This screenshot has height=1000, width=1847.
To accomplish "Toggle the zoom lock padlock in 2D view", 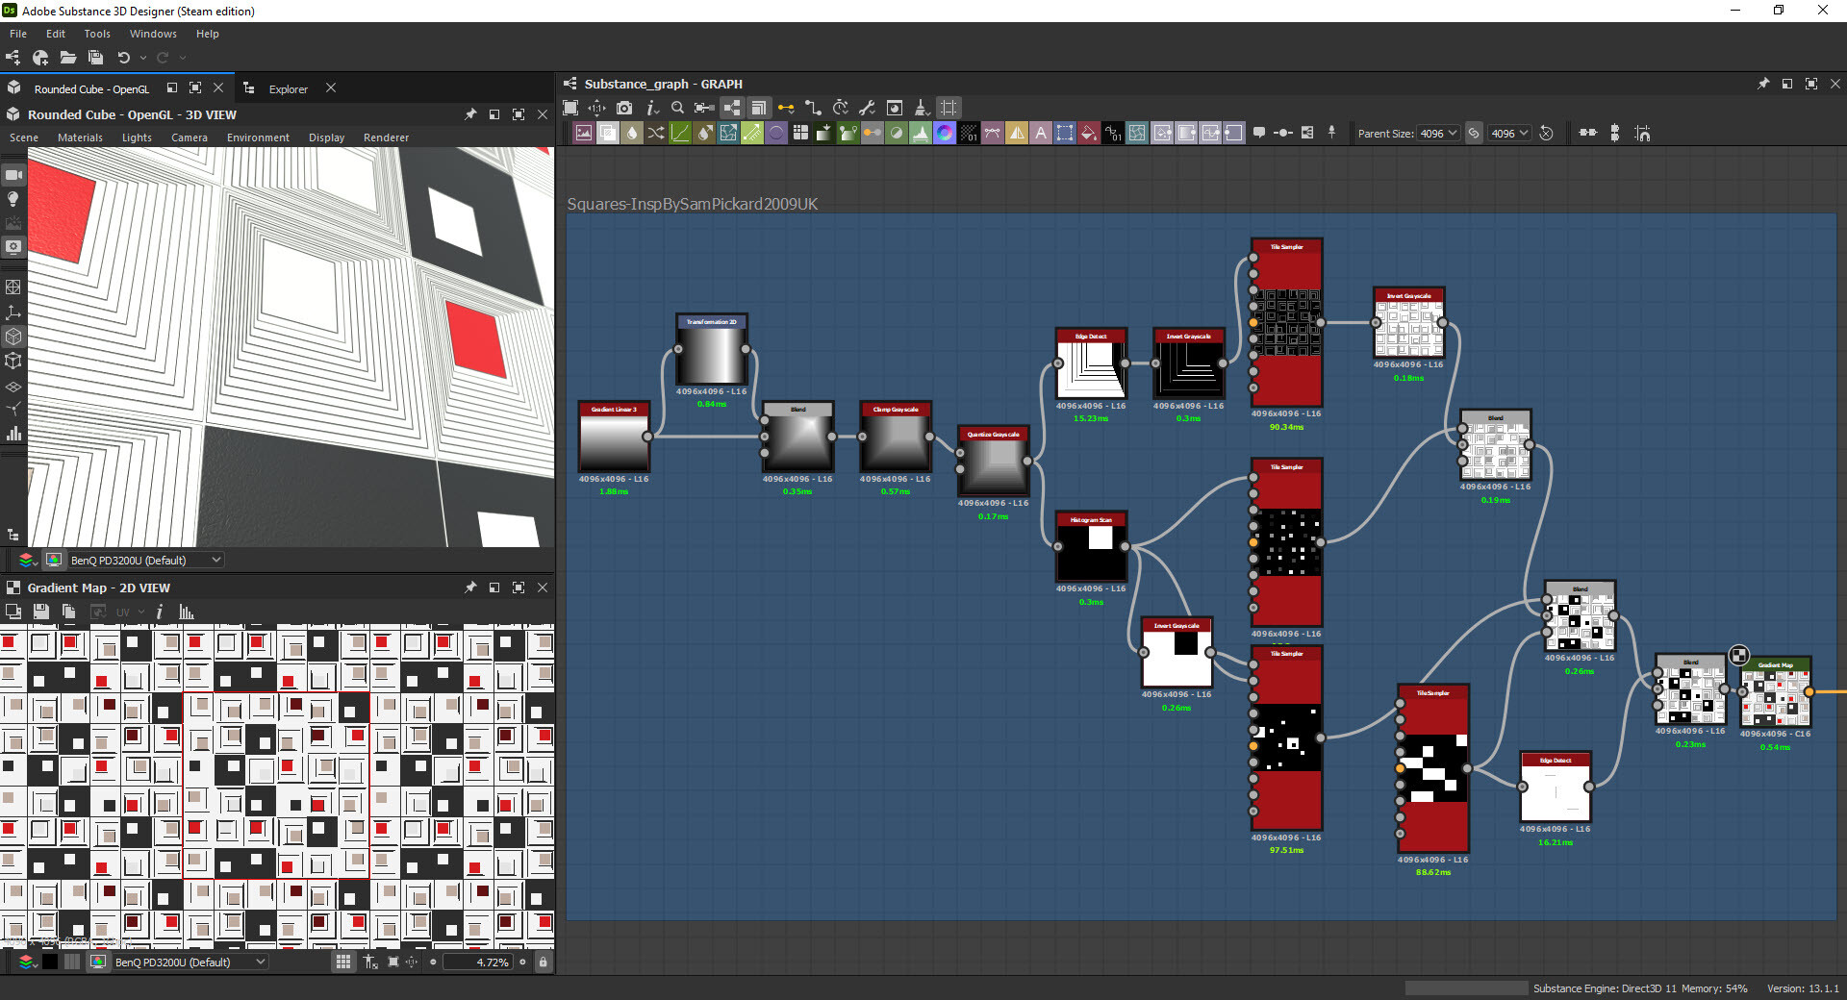I will 544,962.
